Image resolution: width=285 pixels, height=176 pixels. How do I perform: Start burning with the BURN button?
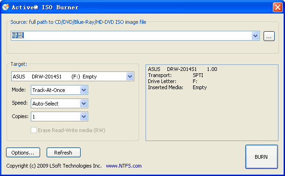262,157
